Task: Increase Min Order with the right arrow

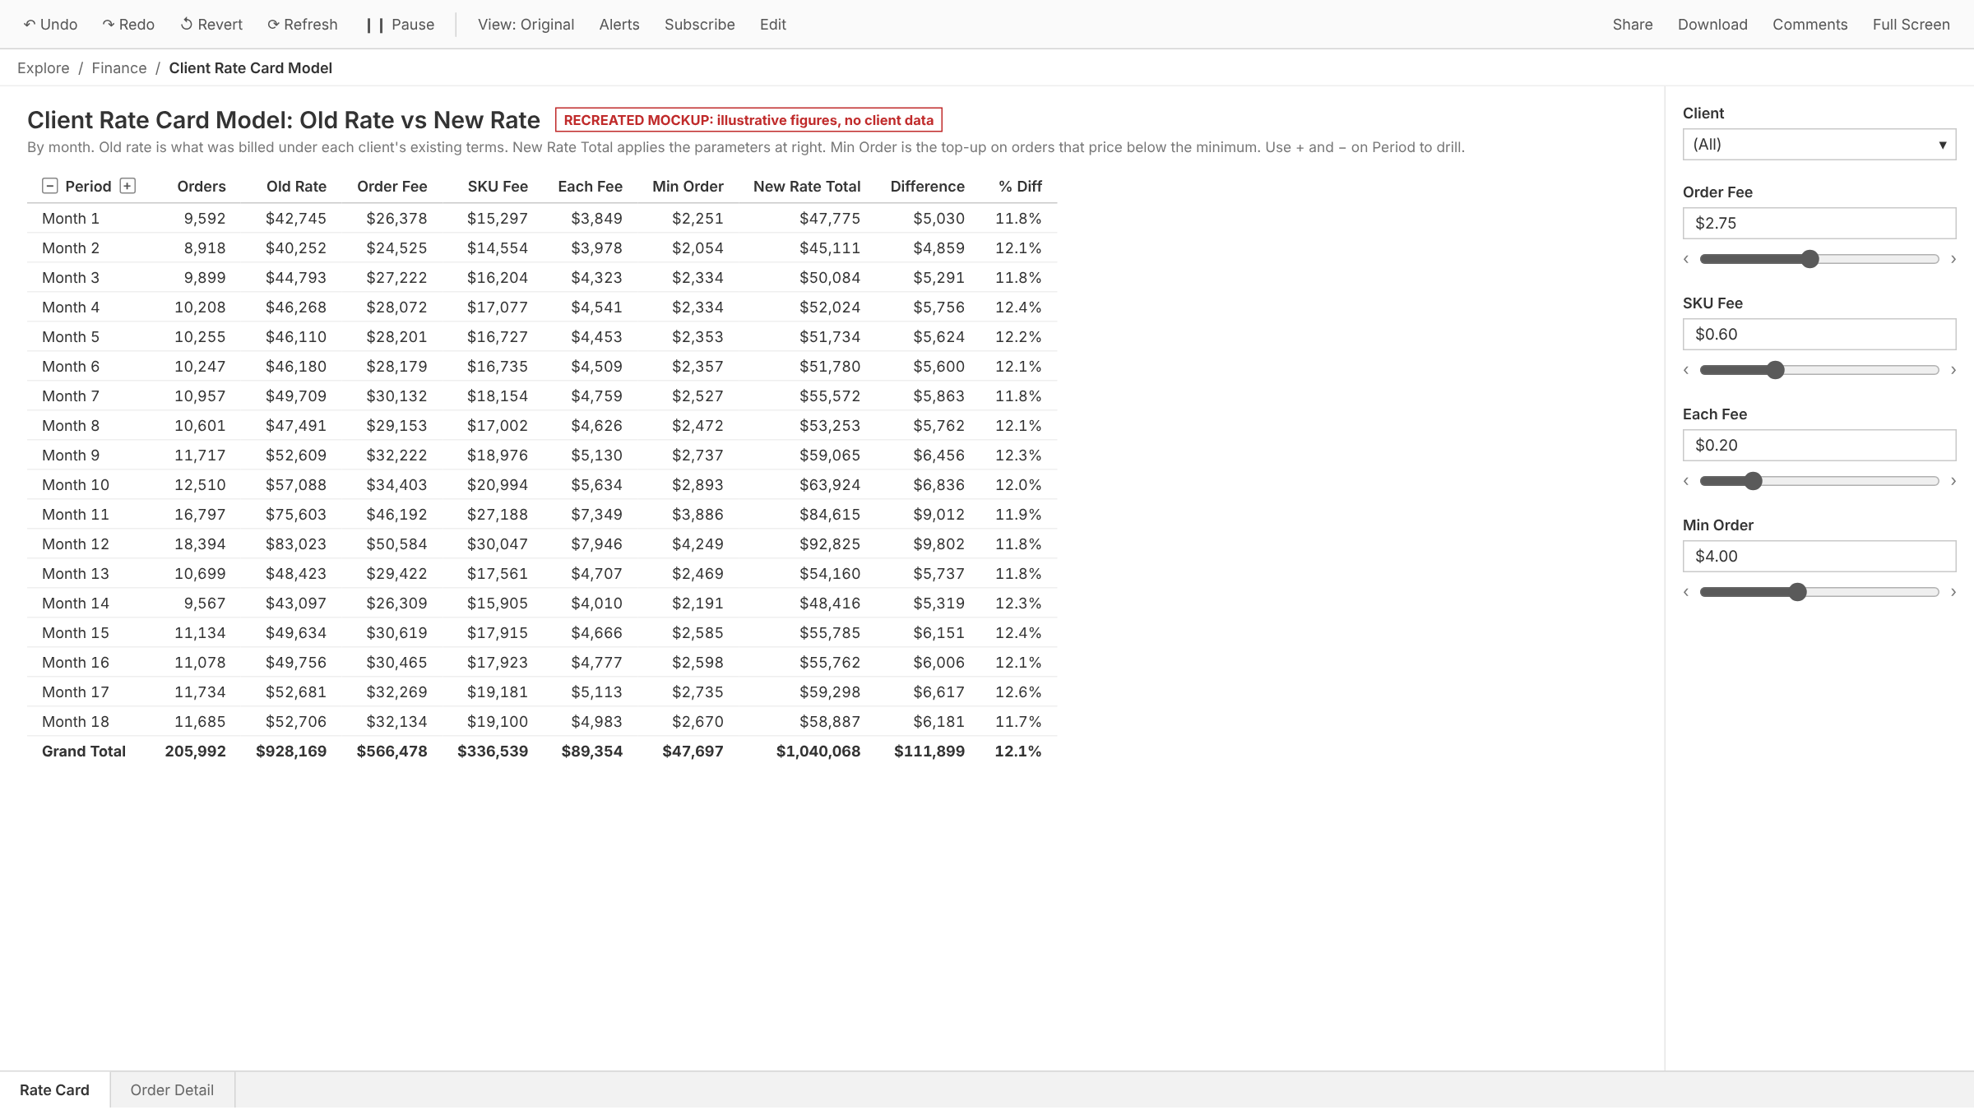Action: (1953, 592)
